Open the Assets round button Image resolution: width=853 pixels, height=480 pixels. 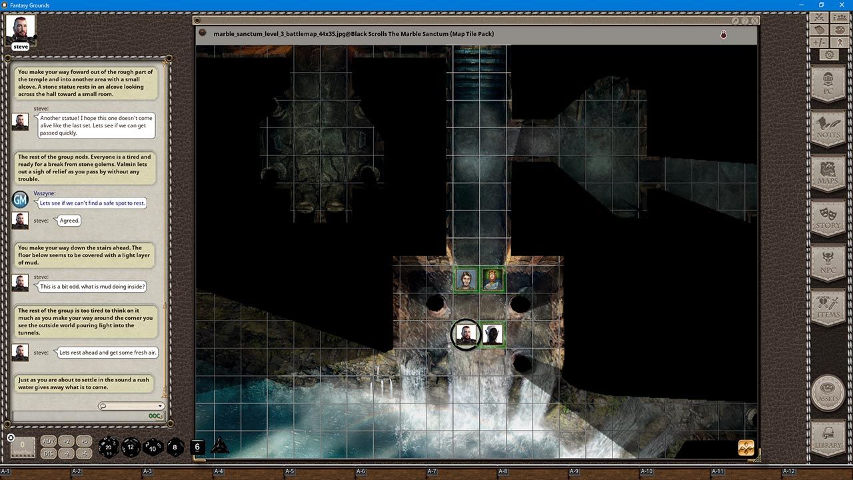click(x=829, y=392)
